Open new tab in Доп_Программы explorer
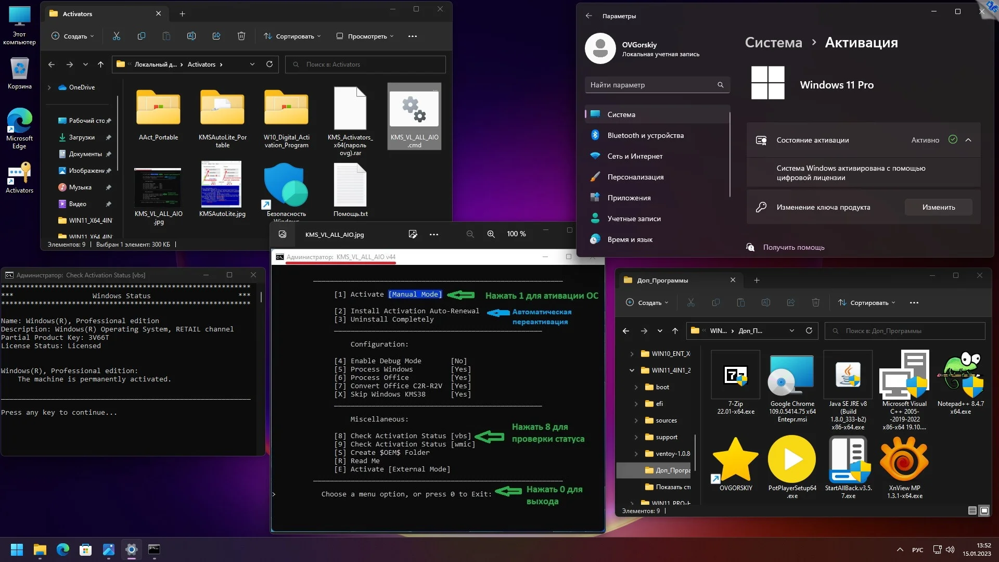Image resolution: width=999 pixels, height=562 pixels. (757, 280)
